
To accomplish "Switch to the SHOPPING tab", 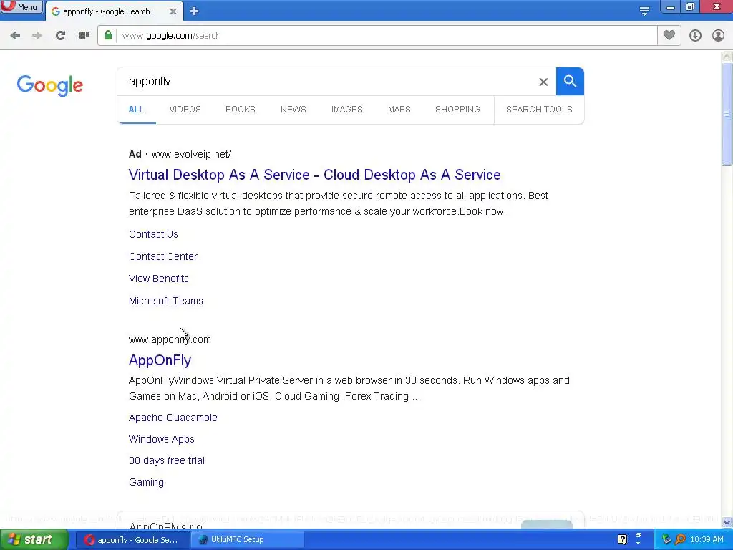I will click(x=457, y=110).
